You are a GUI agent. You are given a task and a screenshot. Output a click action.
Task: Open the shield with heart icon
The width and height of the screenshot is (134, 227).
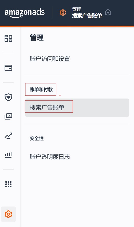[8, 97]
